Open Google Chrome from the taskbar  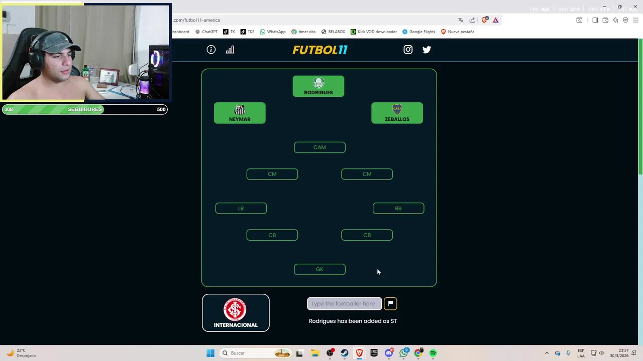(418, 353)
